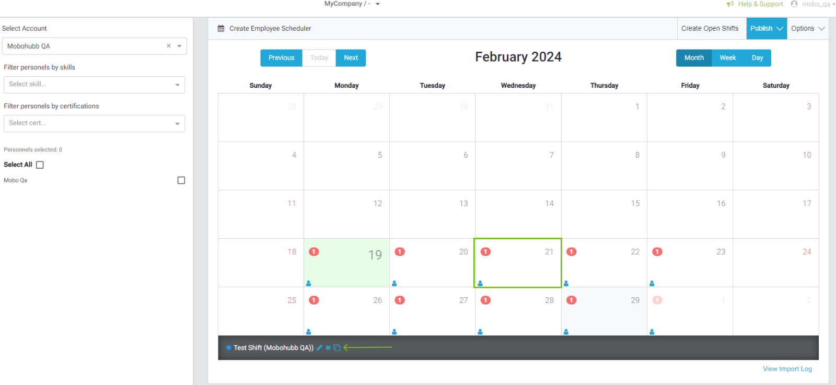The width and height of the screenshot is (836, 385).
Task: Click the person icon on February 22
Action: pos(566,283)
